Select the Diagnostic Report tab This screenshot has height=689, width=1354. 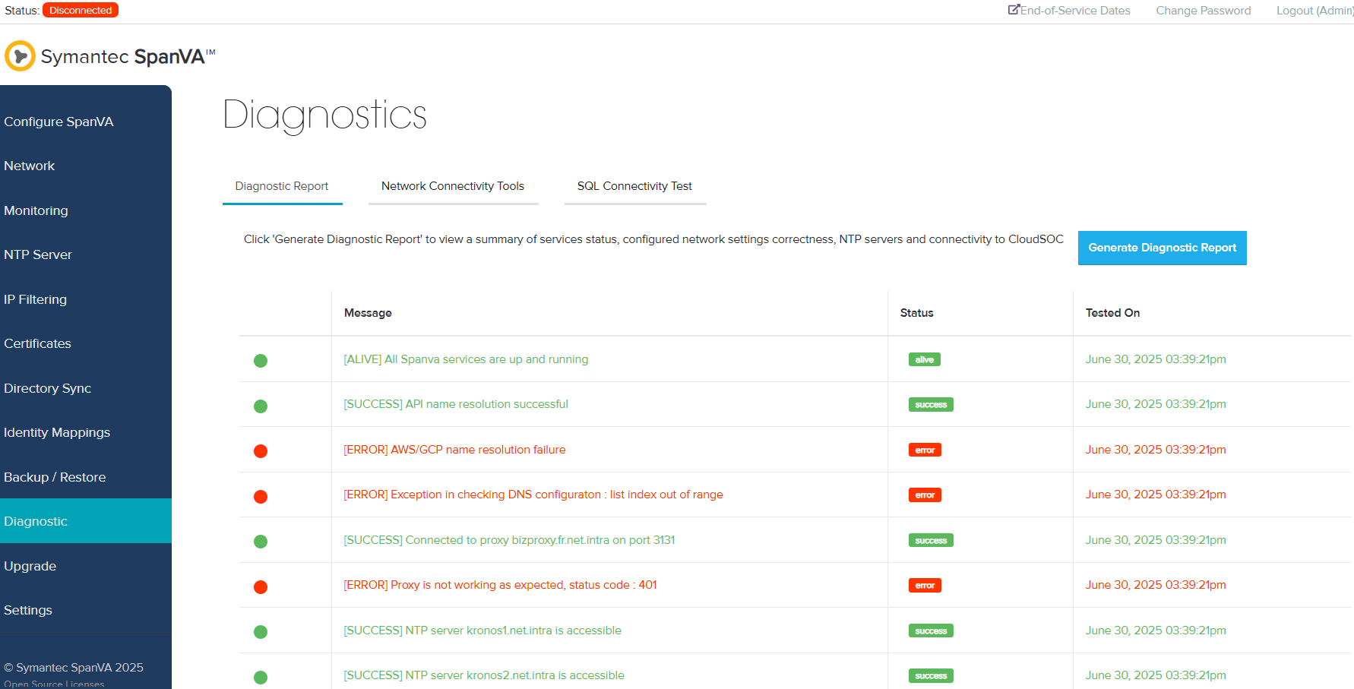click(x=282, y=186)
